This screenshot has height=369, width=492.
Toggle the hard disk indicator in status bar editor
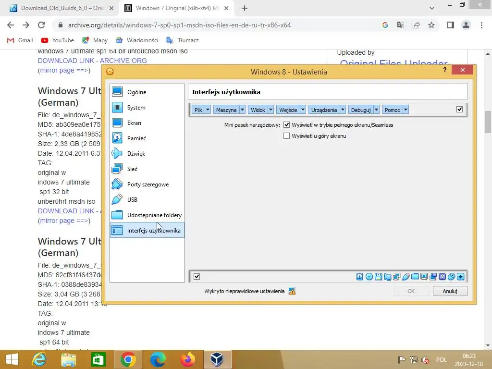(x=359, y=276)
